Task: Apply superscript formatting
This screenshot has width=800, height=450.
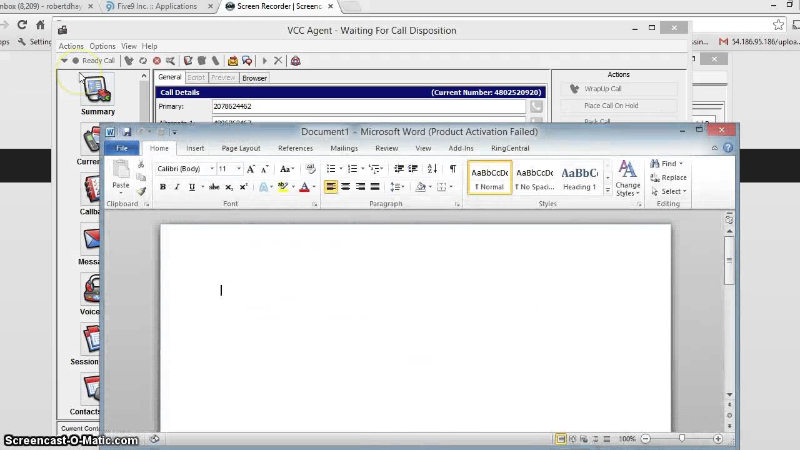Action: [244, 187]
